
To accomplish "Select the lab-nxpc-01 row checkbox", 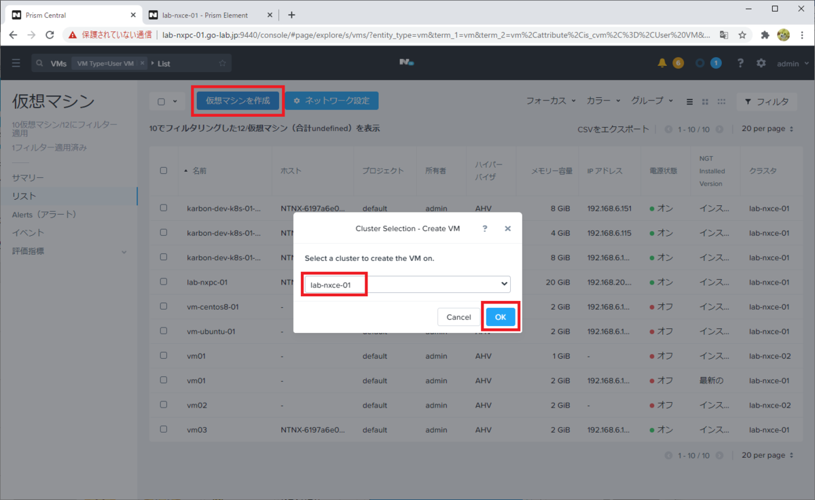I will tap(164, 281).
